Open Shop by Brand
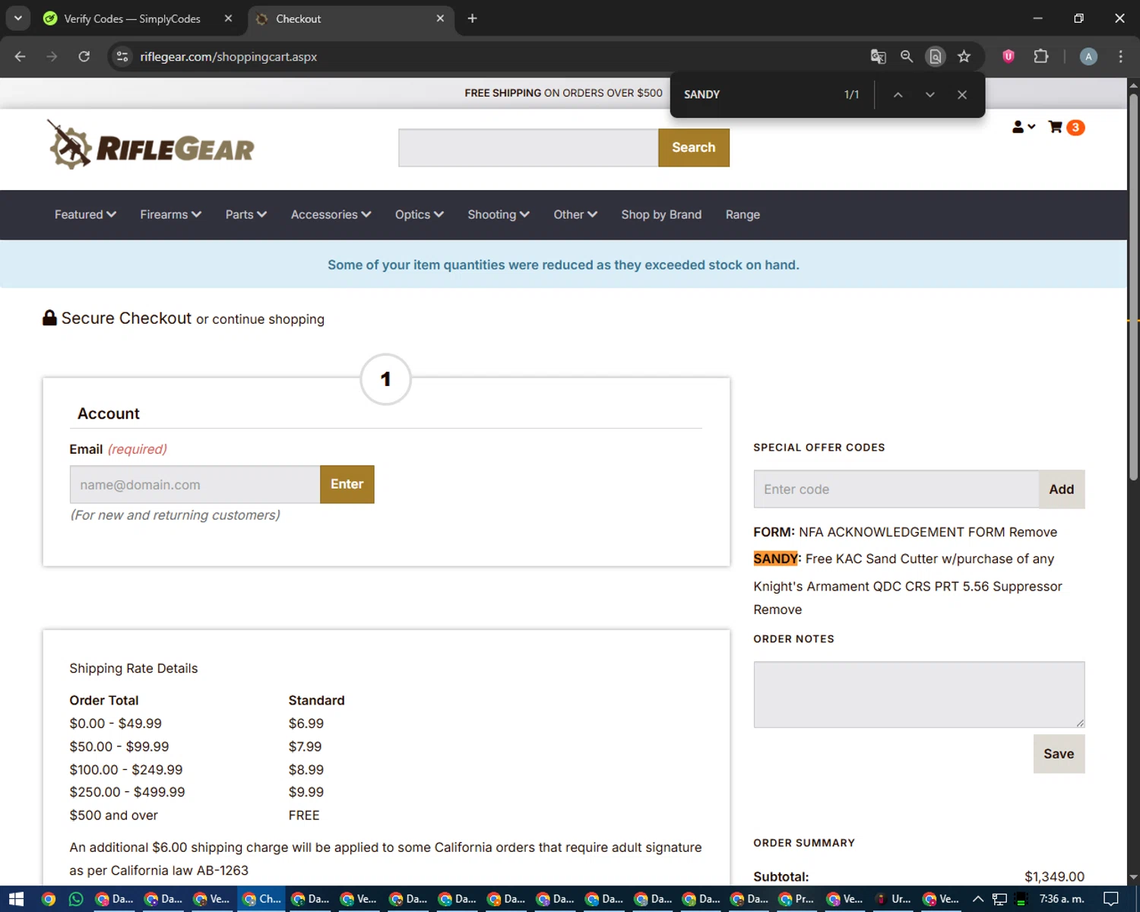This screenshot has height=912, width=1140. tap(661, 214)
